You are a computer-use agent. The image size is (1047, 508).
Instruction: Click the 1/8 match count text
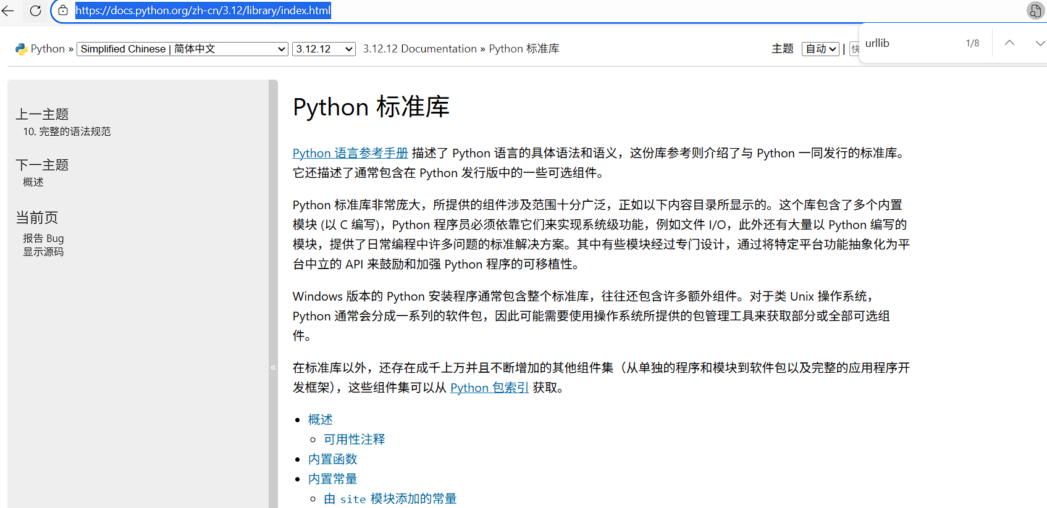(x=972, y=43)
